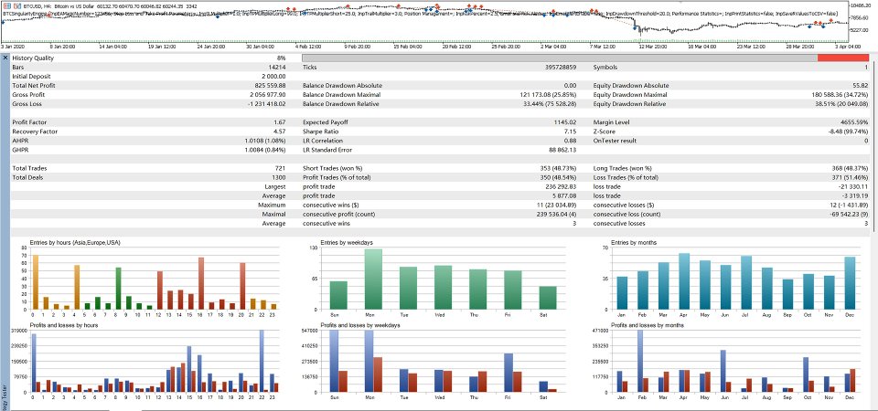Click hour 0 bar in entries by hours

pos(36,282)
